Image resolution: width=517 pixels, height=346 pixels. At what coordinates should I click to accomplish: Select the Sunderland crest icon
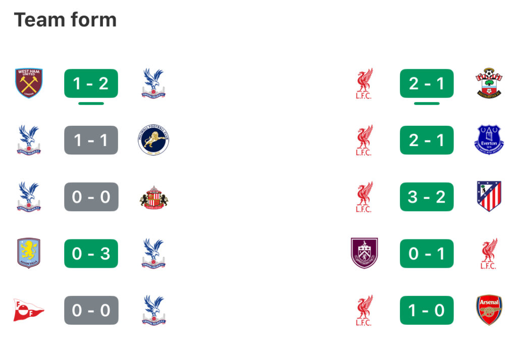[153, 197]
